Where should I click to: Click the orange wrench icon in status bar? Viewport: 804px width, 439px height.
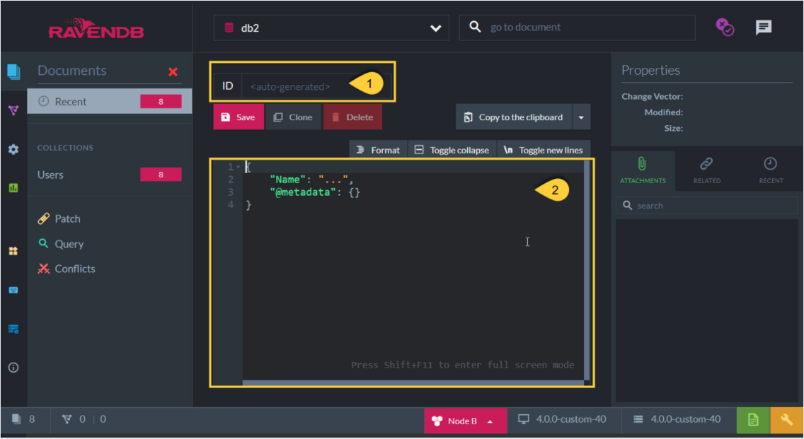786,419
